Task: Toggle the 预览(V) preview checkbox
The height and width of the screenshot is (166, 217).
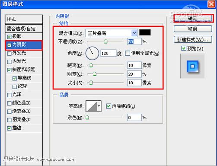Action: click(184, 48)
